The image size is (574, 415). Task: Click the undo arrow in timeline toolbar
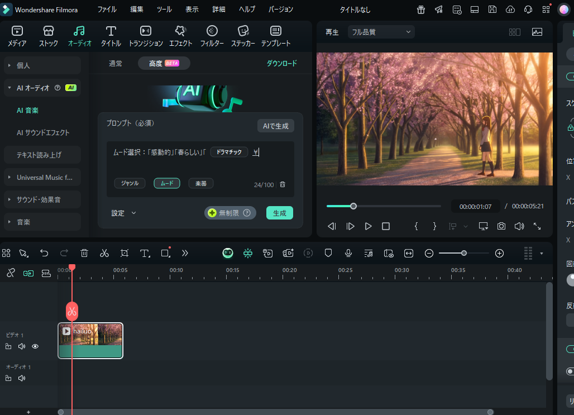coord(44,253)
